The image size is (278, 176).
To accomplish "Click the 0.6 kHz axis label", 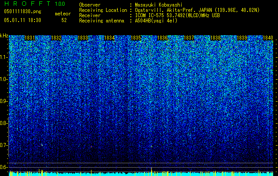I will pos(4,167).
